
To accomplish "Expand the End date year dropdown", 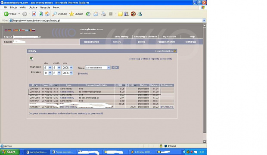I will (71, 73).
